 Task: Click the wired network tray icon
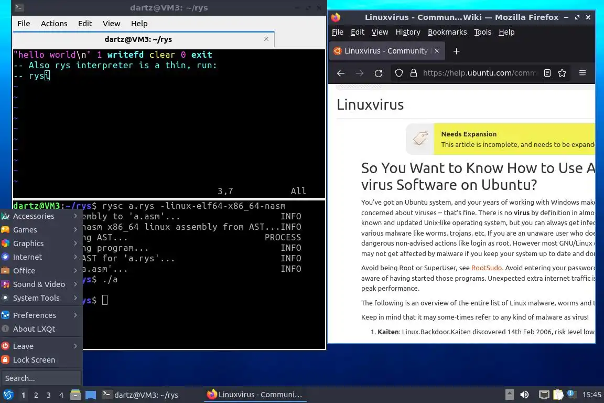[x=544, y=395]
